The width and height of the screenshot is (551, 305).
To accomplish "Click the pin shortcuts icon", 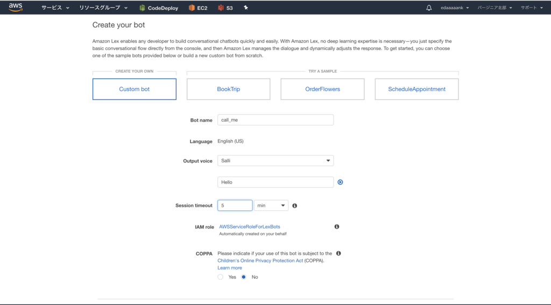I will coord(246,8).
